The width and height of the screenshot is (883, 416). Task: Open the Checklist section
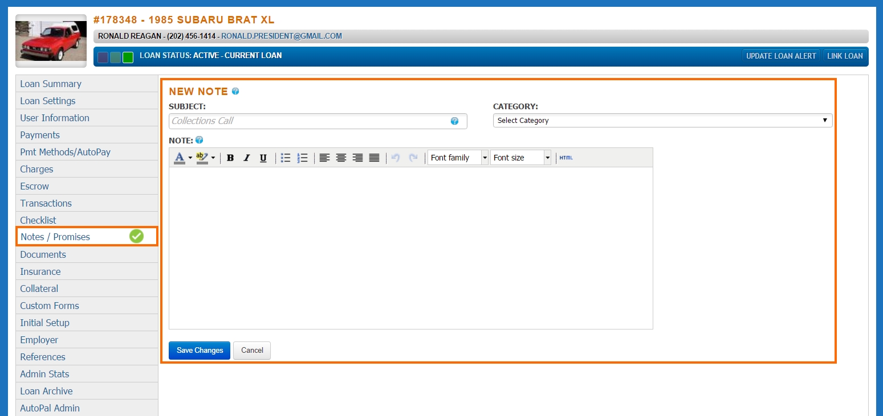click(x=87, y=220)
